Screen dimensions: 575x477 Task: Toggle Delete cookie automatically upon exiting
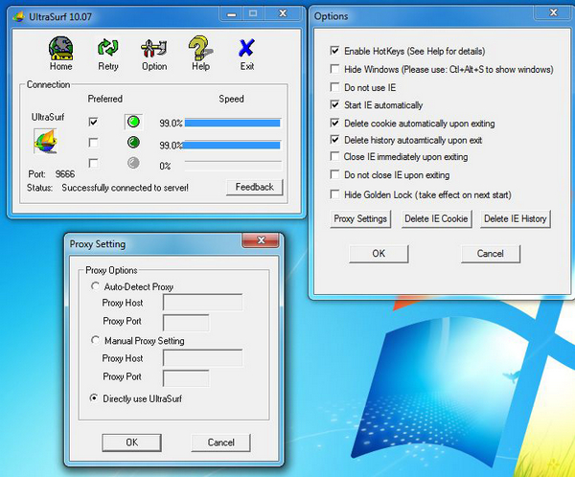tap(334, 123)
